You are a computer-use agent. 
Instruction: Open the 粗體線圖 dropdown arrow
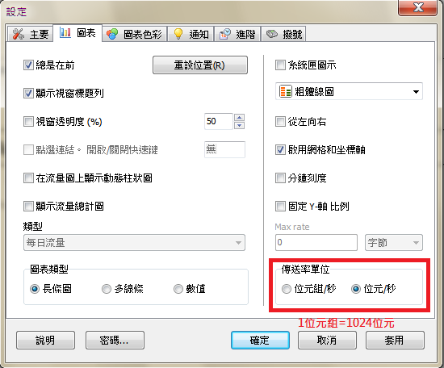(416, 92)
